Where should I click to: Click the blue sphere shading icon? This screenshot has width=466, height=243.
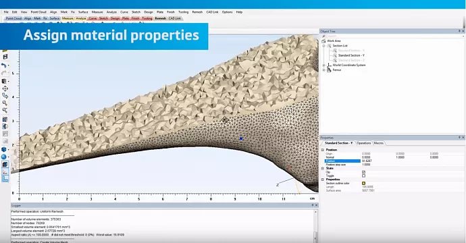[4, 157]
